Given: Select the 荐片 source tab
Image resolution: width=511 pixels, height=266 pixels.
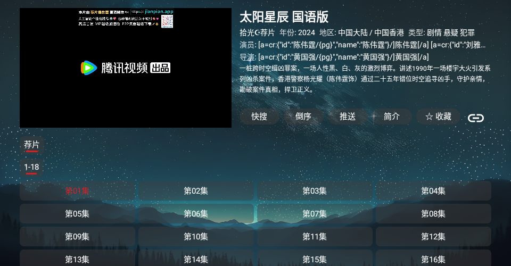Looking at the screenshot, I should pos(31,145).
